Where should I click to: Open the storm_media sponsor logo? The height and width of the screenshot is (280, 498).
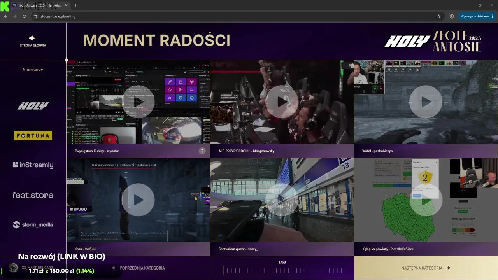pos(33,224)
